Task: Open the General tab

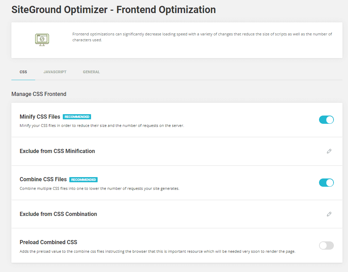Action: [91, 72]
